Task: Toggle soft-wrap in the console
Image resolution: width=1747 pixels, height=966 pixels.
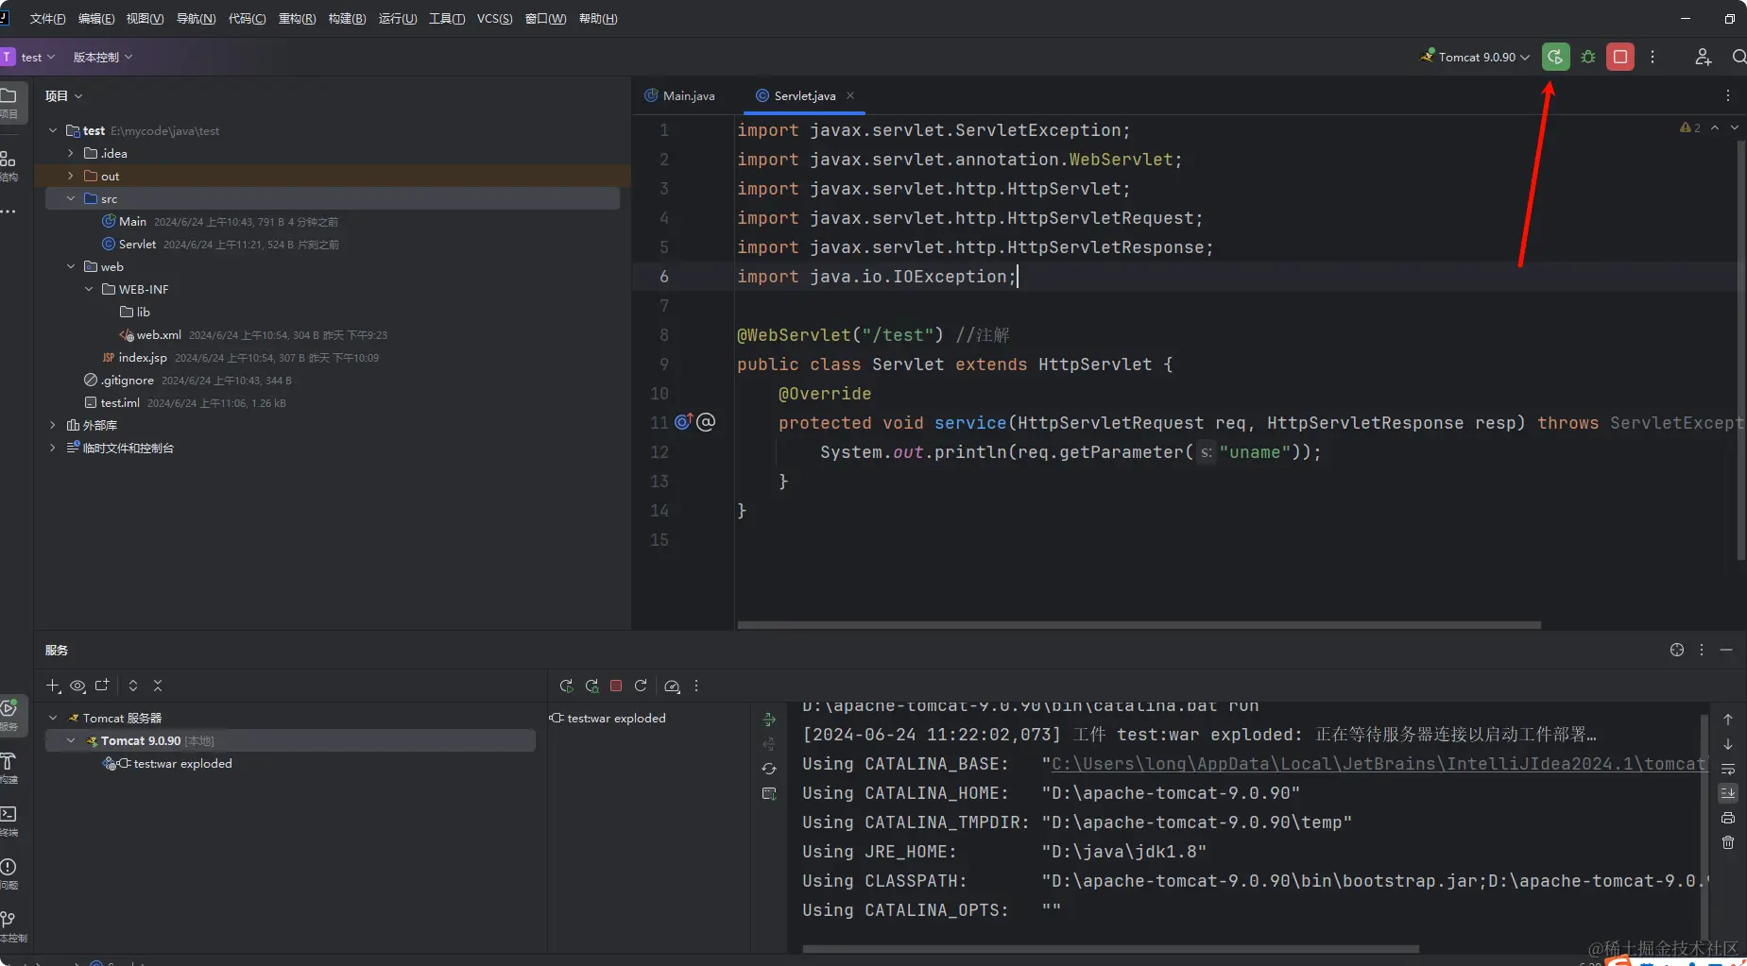Action: tap(1728, 769)
